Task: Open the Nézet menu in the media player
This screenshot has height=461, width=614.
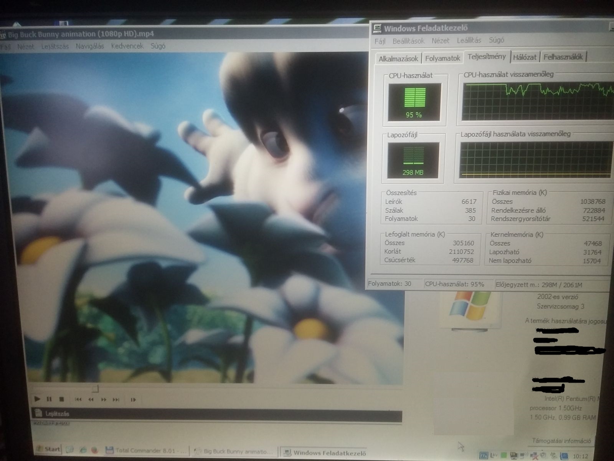Action: pos(26,46)
